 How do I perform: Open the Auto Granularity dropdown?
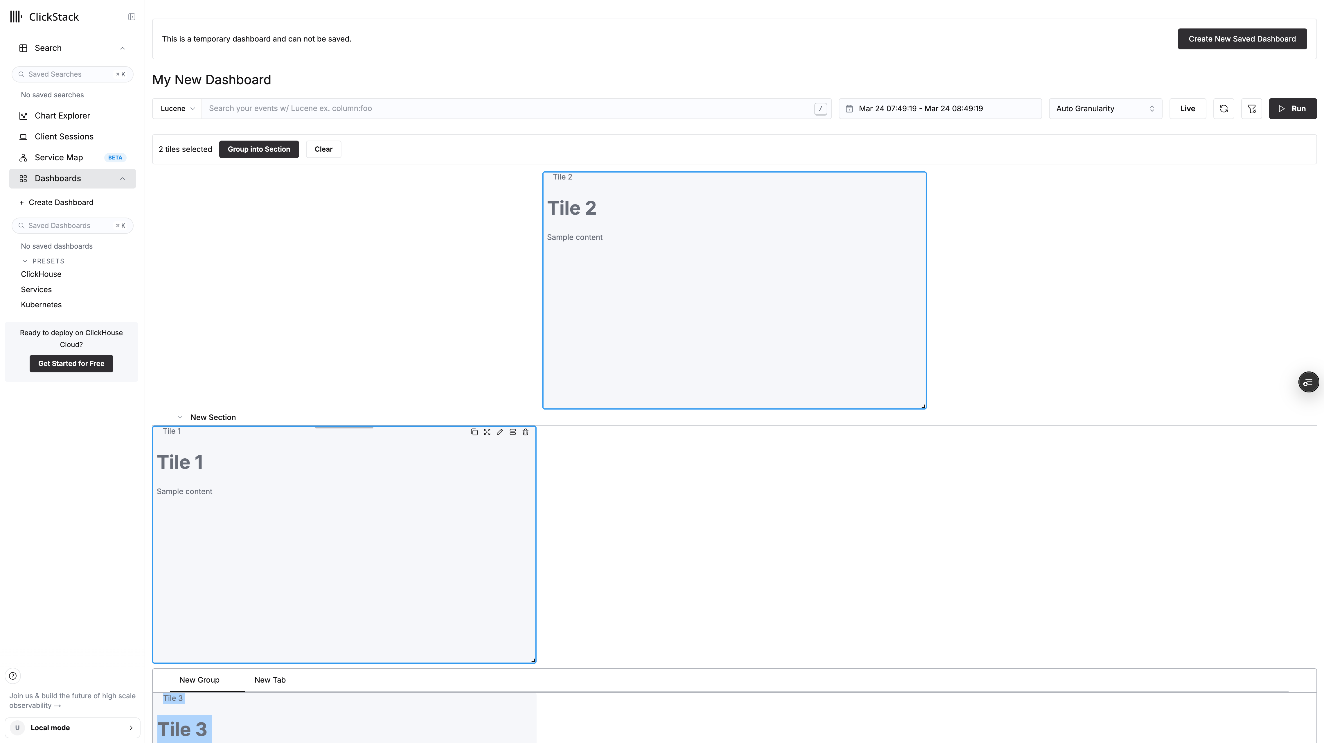coord(1105,109)
